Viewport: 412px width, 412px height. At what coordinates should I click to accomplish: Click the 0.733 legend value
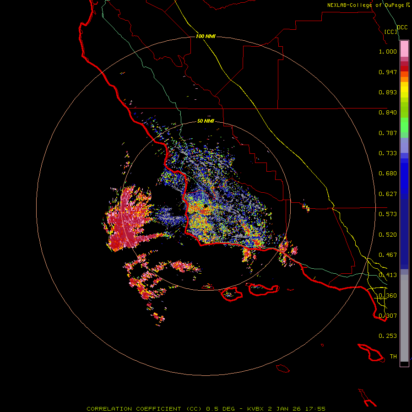(x=388, y=153)
